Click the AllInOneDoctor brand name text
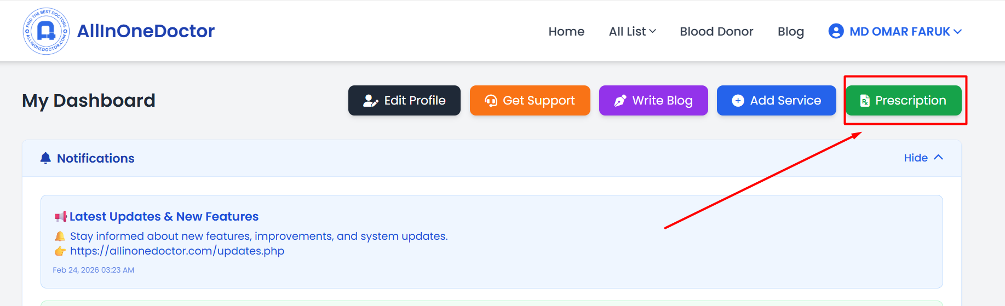 (146, 31)
